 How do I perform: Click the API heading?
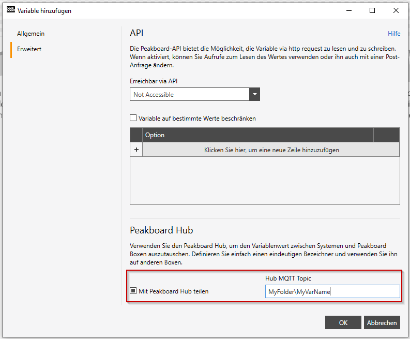pyautogui.click(x=136, y=33)
